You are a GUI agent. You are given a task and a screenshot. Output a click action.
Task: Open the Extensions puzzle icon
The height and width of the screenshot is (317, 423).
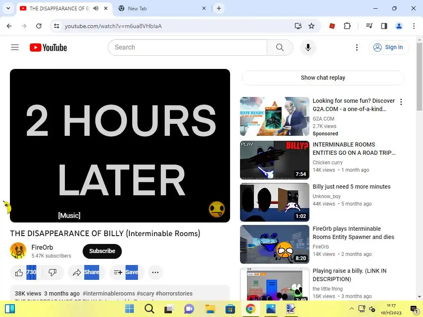(347, 26)
